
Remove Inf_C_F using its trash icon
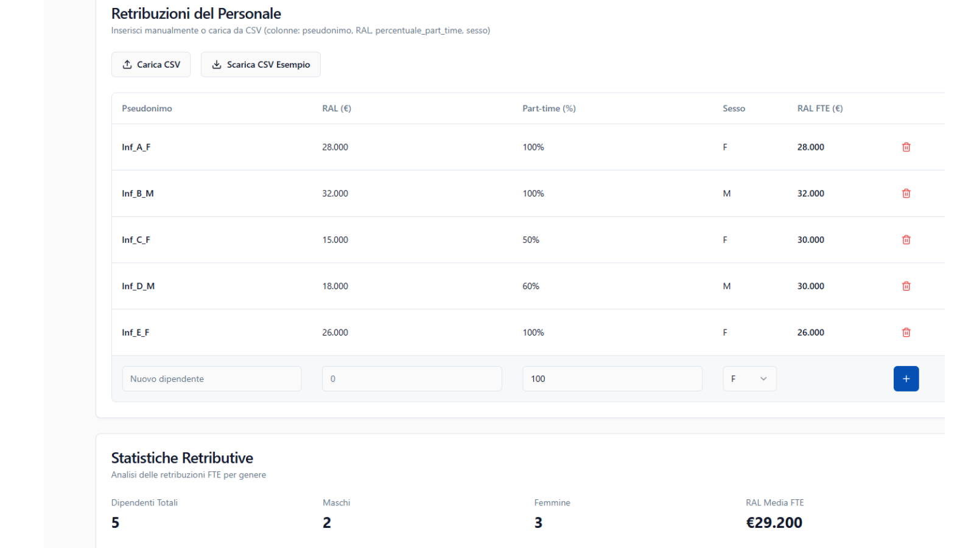tap(906, 240)
